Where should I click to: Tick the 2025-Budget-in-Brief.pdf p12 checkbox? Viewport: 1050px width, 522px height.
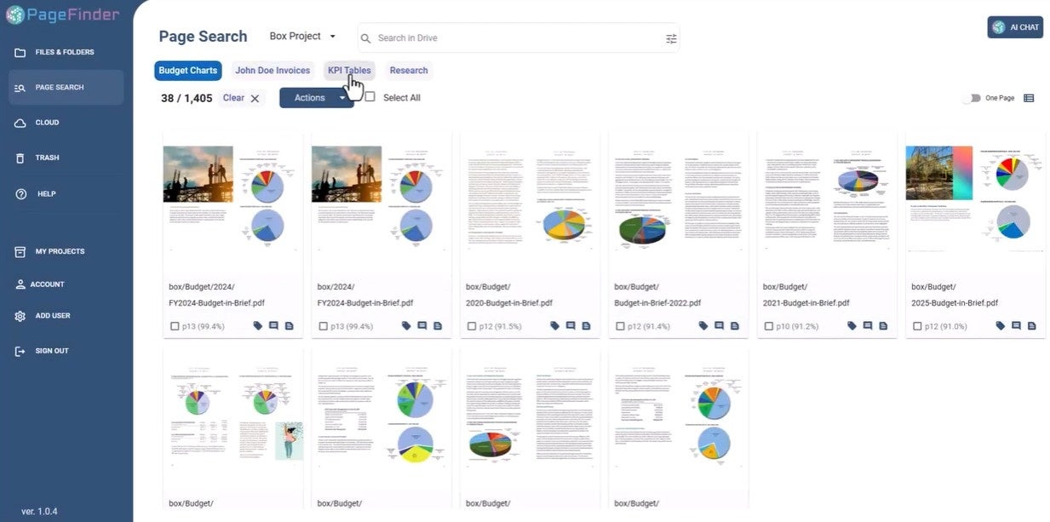[917, 326]
